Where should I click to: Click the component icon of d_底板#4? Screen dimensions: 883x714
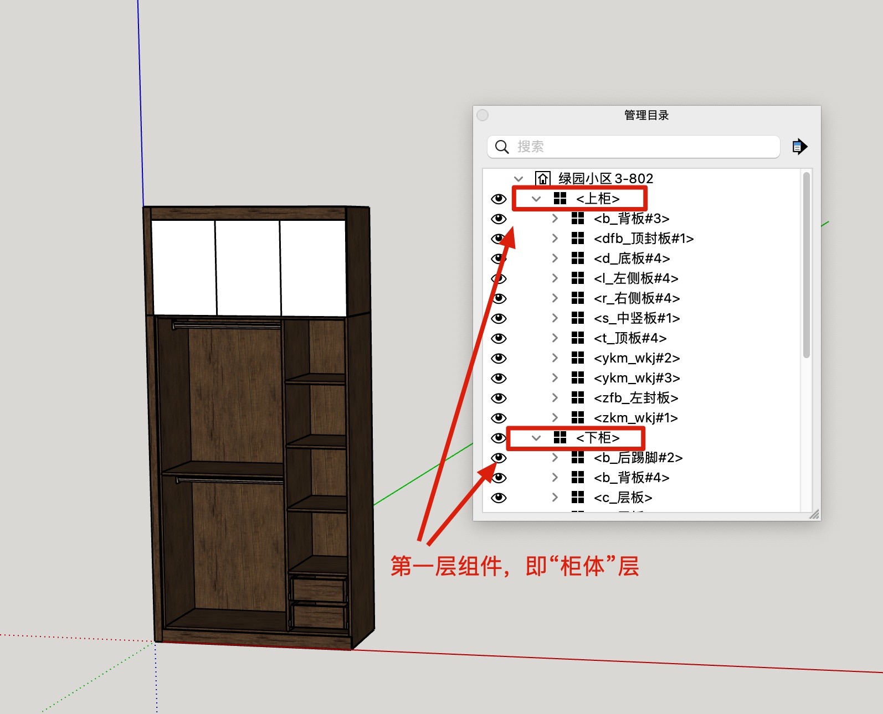coord(578,258)
